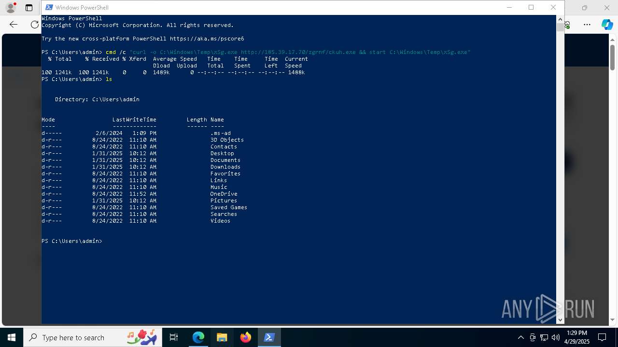618x347 pixels.
Task: Click the '3D Objects' directory entry
Action: click(227, 140)
